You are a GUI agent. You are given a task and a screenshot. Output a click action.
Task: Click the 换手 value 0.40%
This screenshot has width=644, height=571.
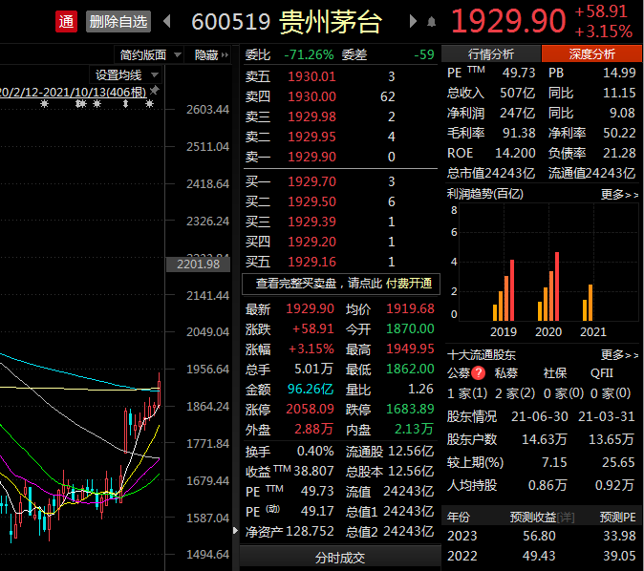click(315, 451)
